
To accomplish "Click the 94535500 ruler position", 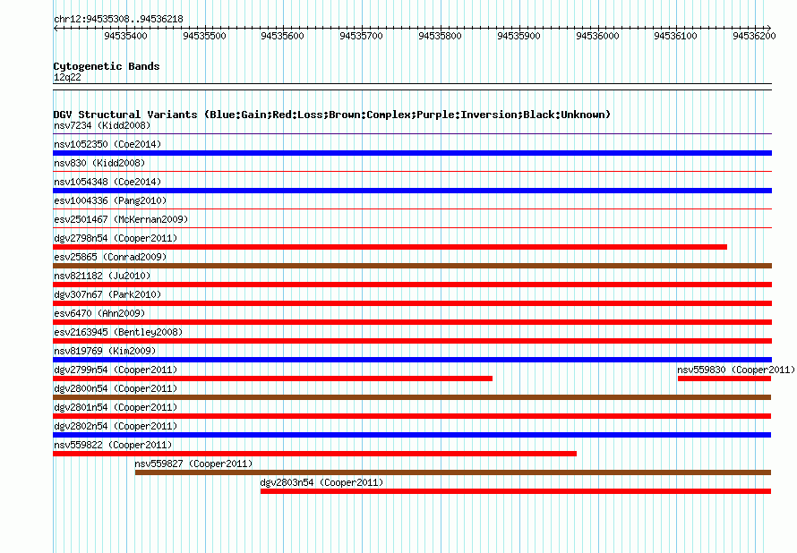I will pyautogui.click(x=204, y=36).
